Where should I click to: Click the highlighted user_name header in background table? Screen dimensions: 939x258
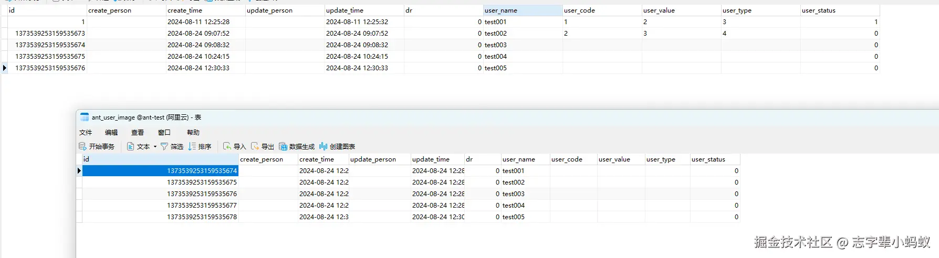[x=523, y=10]
